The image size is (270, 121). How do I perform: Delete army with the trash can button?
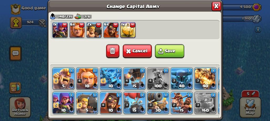[x=113, y=51]
